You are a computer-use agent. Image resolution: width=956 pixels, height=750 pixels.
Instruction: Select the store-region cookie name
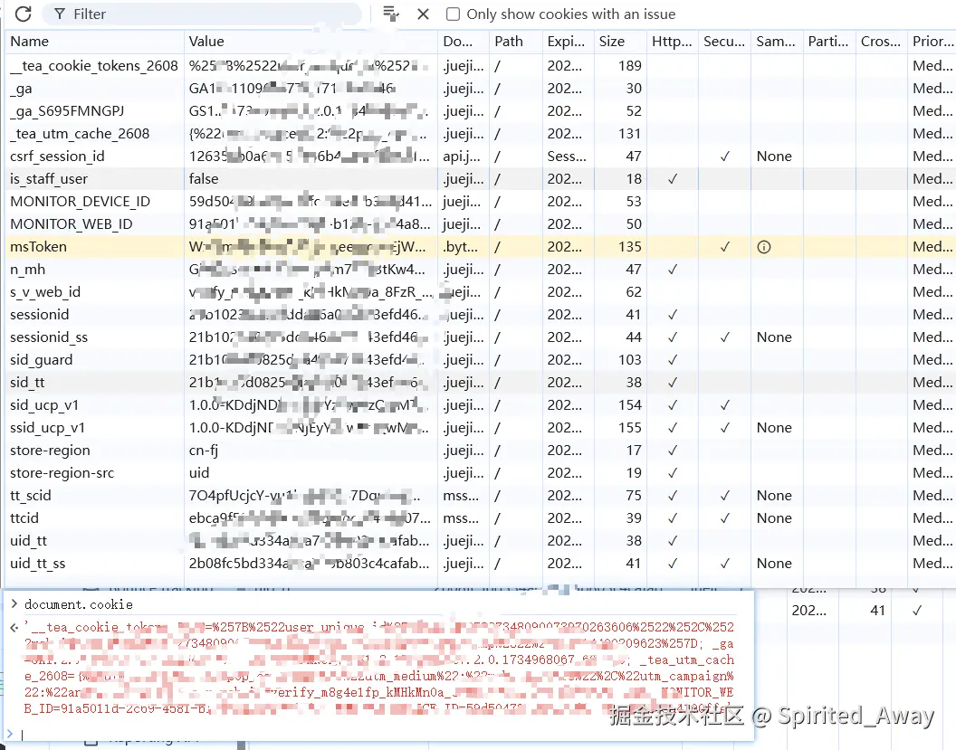[50, 451]
